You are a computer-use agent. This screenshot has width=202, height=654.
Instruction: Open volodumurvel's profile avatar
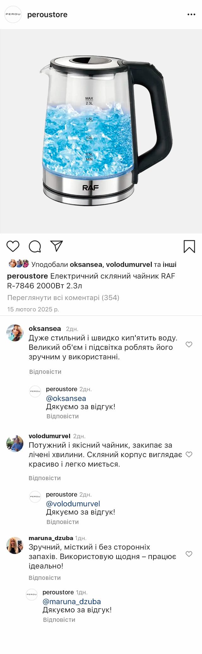tap(15, 444)
